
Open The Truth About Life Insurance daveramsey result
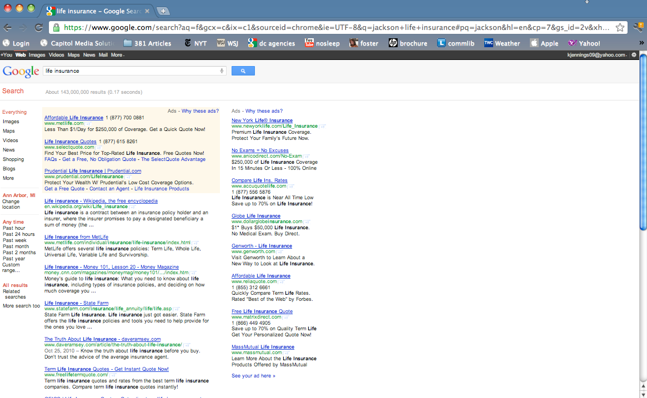tap(103, 339)
